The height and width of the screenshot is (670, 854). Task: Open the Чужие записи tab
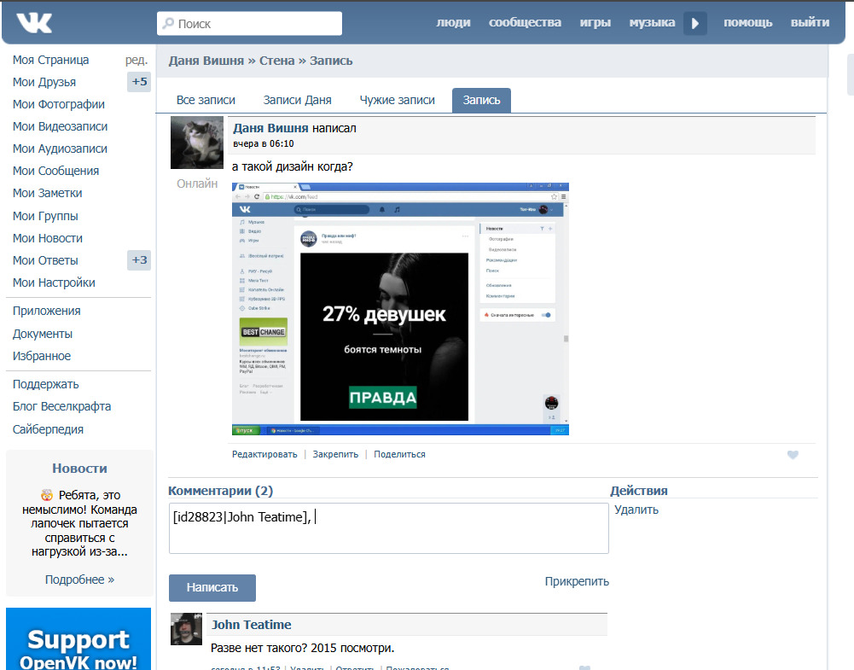click(397, 100)
